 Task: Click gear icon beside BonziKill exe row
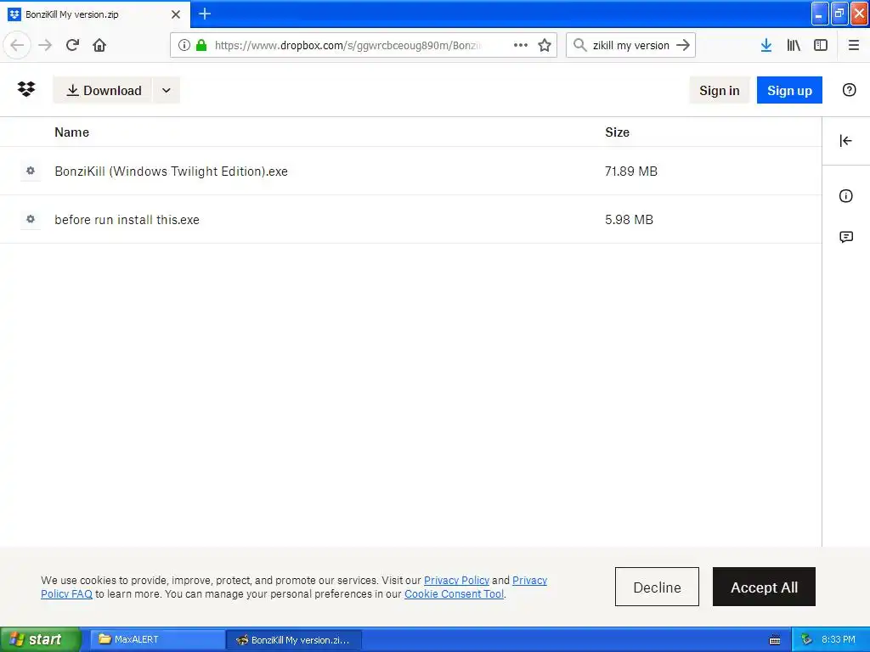coord(31,171)
